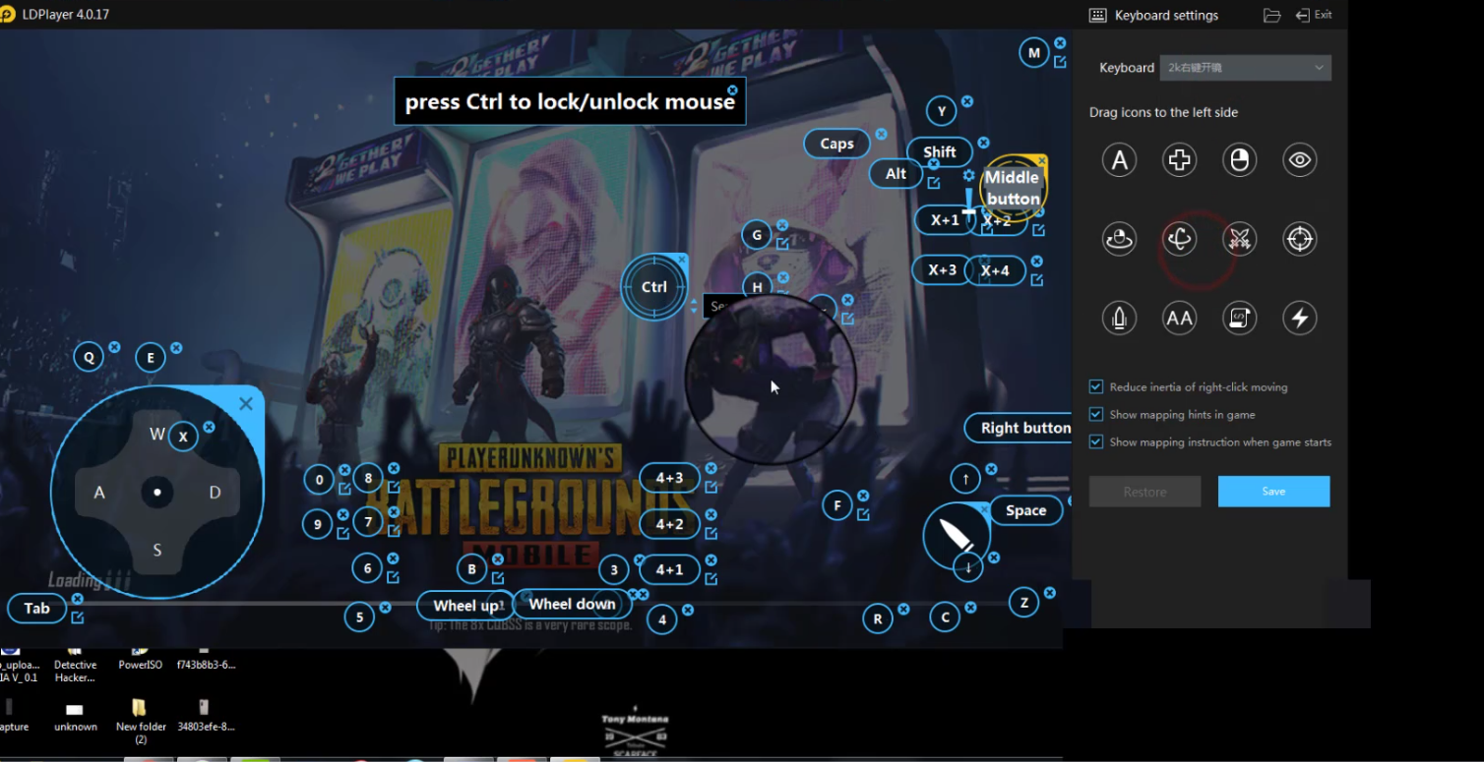Screen dimensions: 1484x762
Task: Click the edit icon next to B key
Action: tap(498, 577)
